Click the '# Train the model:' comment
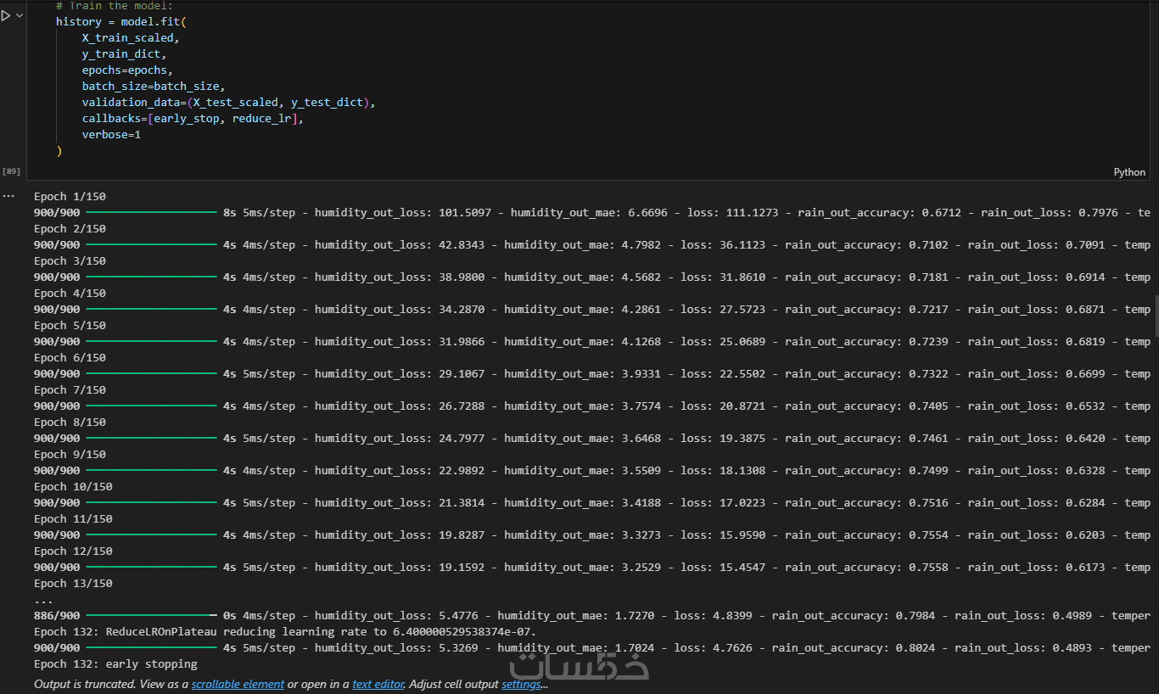 point(114,6)
